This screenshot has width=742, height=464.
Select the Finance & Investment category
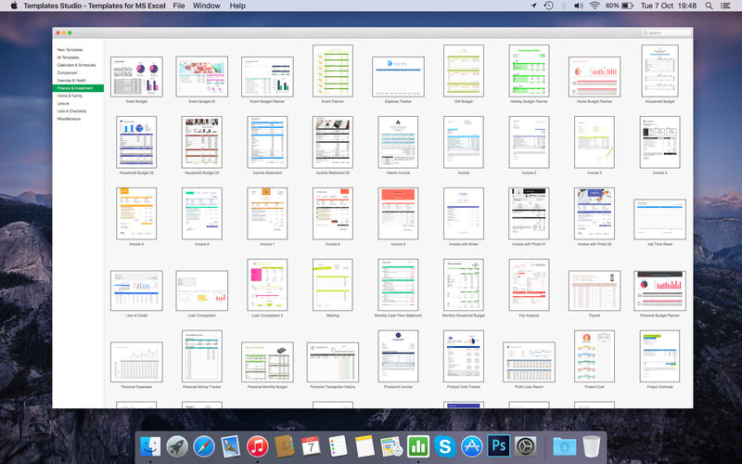pos(78,88)
